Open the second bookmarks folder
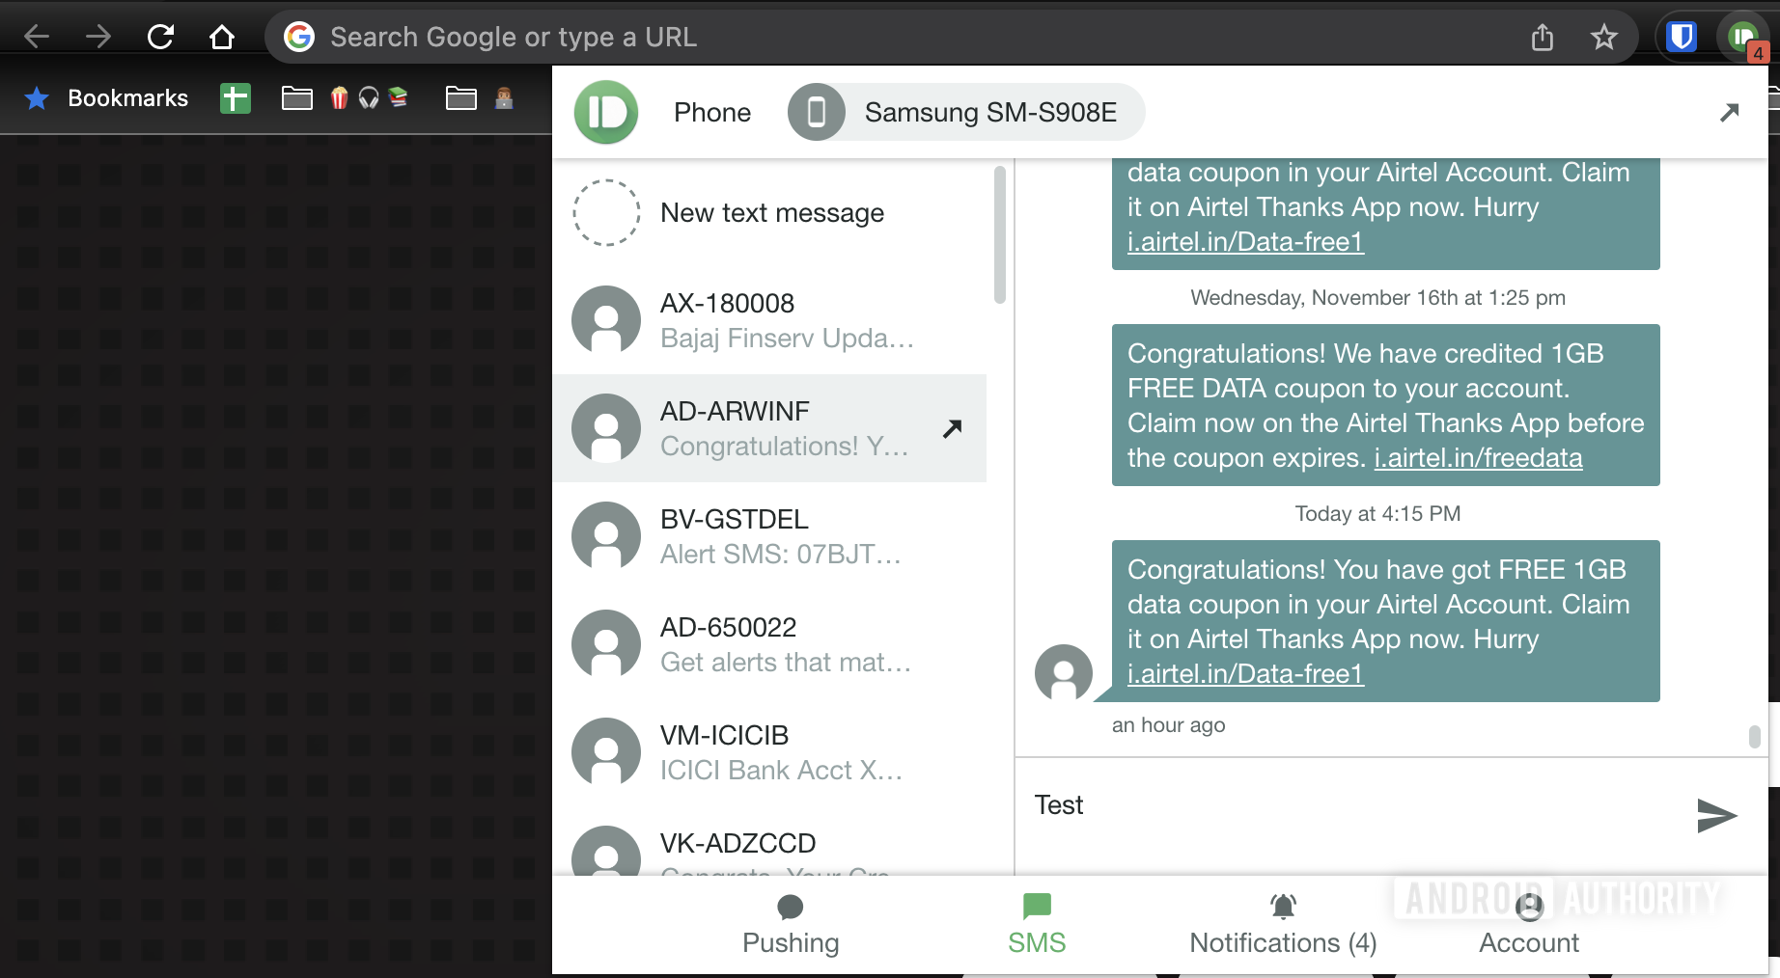This screenshot has height=978, width=1780. point(461,98)
